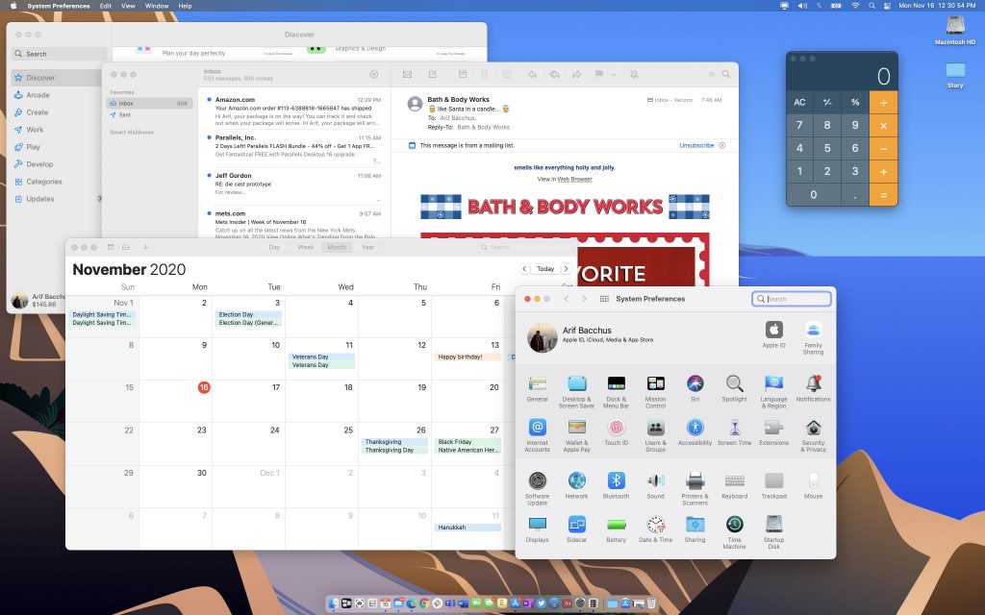
Task: Open the Web Browser link in email
Action: coord(575,179)
